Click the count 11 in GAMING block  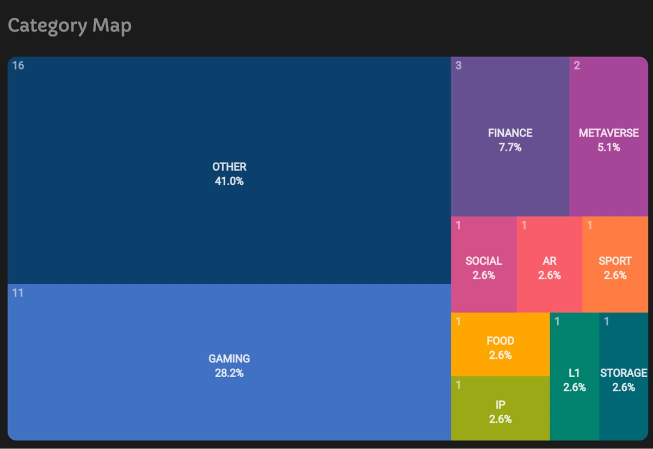pos(18,293)
